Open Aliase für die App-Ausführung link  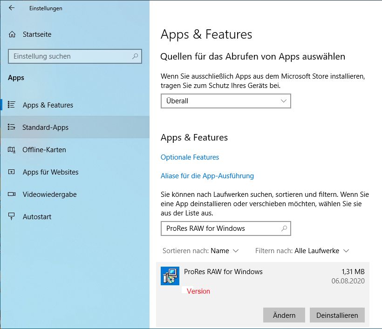point(207,176)
